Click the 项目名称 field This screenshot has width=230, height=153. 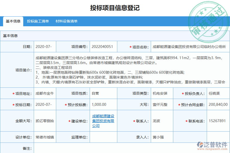tap(189, 46)
